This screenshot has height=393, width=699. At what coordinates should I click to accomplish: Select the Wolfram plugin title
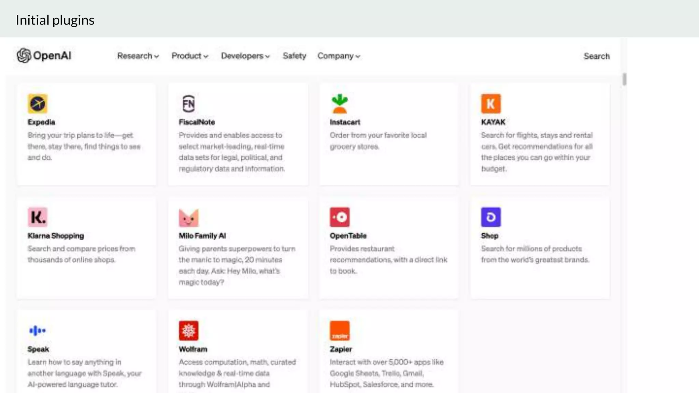click(193, 349)
